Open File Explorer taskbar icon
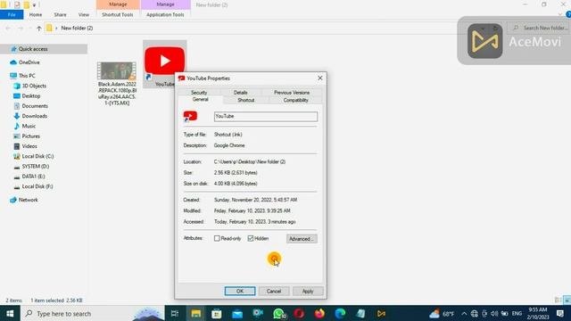The width and height of the screenshot is (571, 321). [x=196, y=313]
